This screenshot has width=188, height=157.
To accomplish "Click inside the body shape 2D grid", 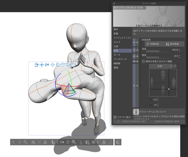I will (x=163, y=83).
